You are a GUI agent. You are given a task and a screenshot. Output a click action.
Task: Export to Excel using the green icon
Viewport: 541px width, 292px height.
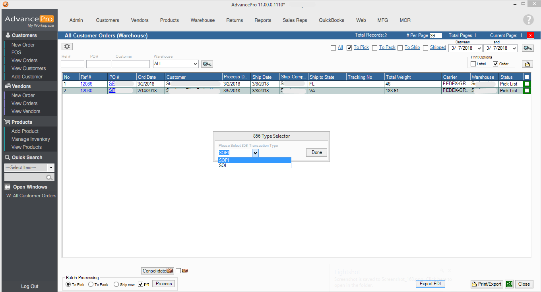click(509, 284)
